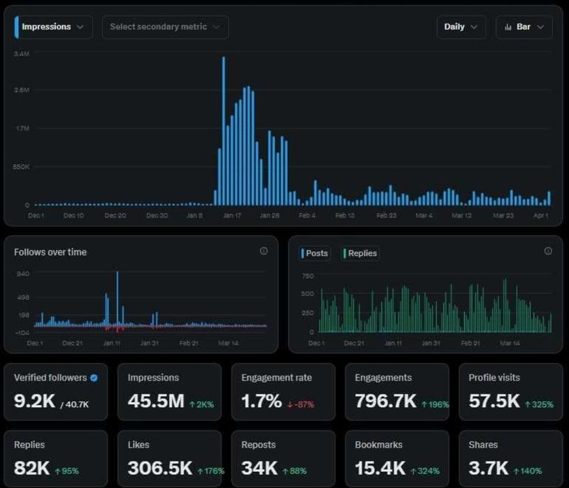This screenshot has height=488, width=569.
Task: Click the verified badge next to Verified followers
Action: [94, 378]
